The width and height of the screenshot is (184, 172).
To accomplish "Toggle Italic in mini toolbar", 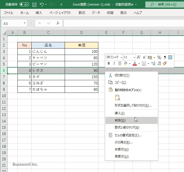I will [114, 63].
